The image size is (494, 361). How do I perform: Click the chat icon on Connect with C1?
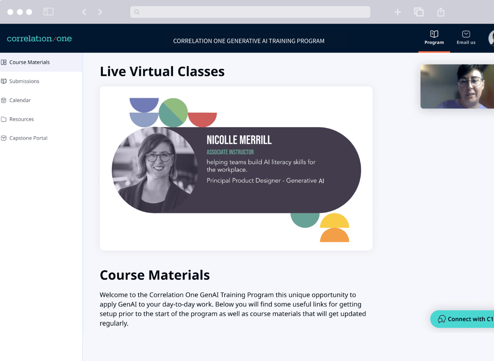point(442,319)
